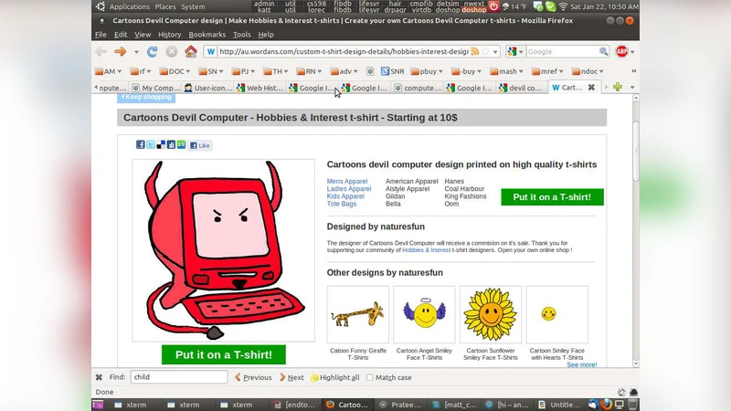Reload the page with the refresh icon
This screenshot has height=411, width=731.
(x=152, y=52)
